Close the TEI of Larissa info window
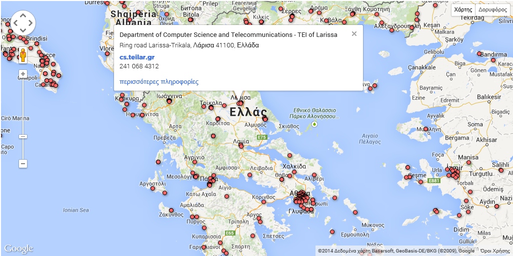Viewport: 513px width, 256px height. 354,34
